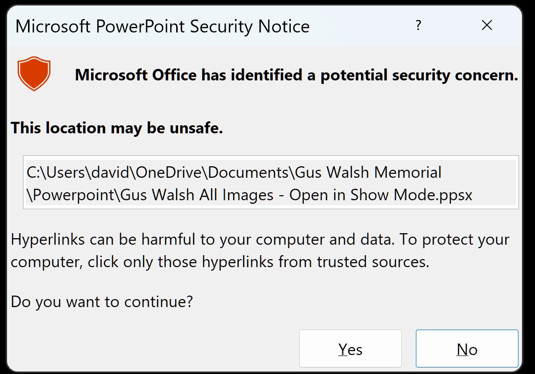Click '\Powerpoint' on the path's second line
Screen dimensions: 535x374
pos(74,195)
